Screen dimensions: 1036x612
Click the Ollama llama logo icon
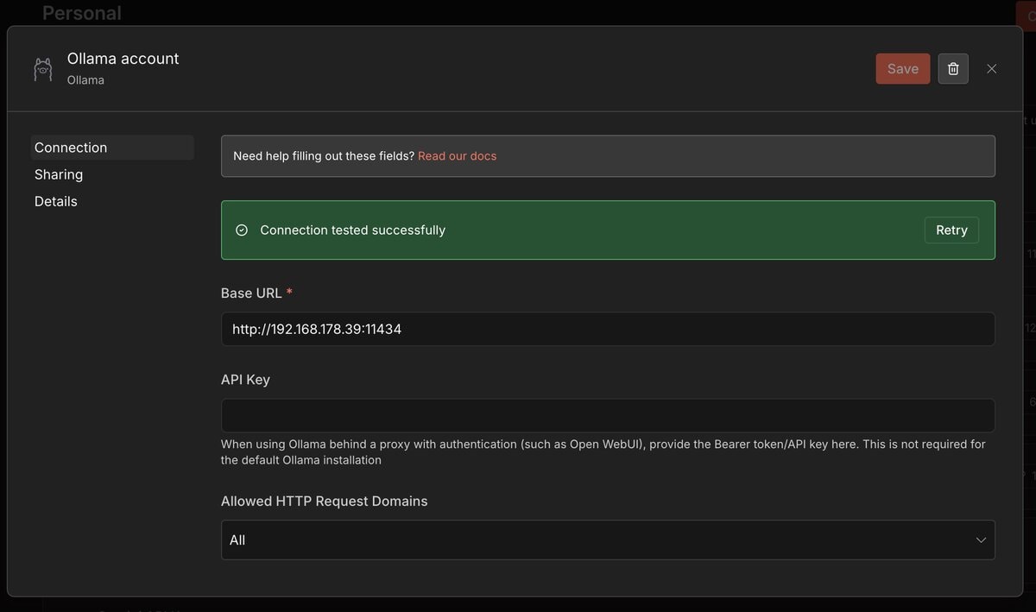click(42, 69)
